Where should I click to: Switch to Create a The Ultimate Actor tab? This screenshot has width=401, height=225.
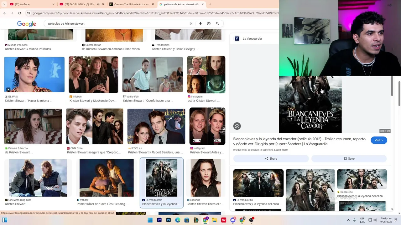pyautogui.click(x=132, y=4)
